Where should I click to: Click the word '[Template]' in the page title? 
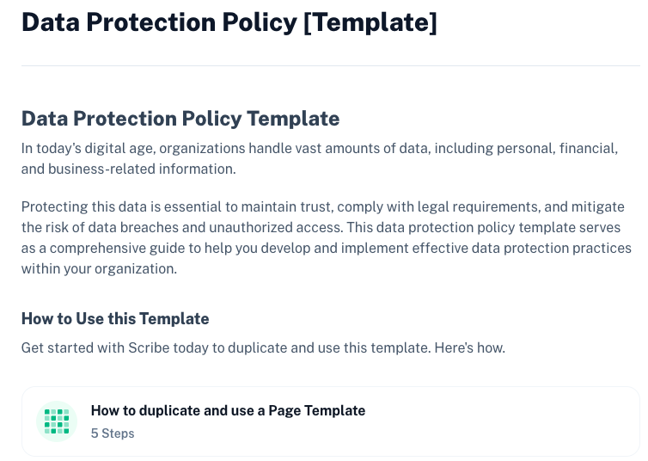370,22
